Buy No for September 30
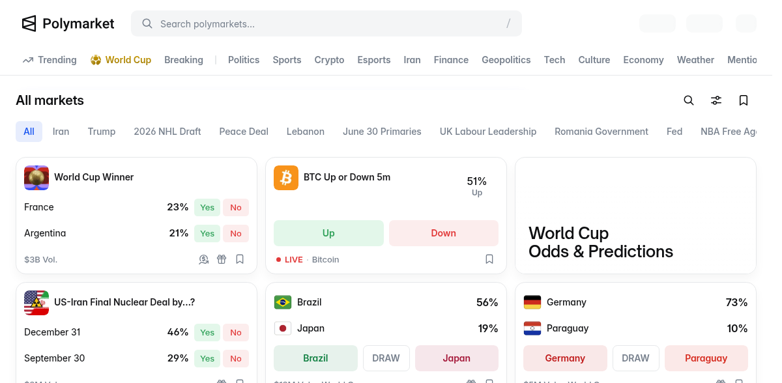The height and width of the screenshot is (383, 782). coord(236,359)
